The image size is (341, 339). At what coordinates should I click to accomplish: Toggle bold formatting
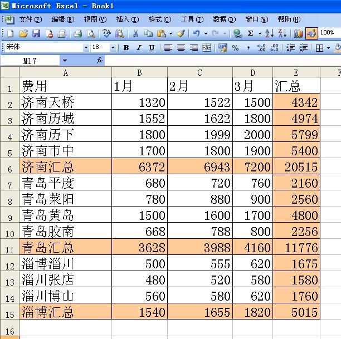click(x=126, y=47)
